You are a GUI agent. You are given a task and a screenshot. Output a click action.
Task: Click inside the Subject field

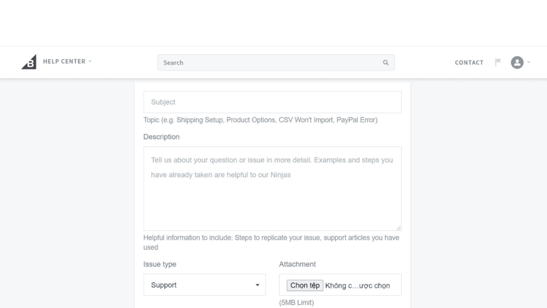pyautogui.click(x=272, y=102)
